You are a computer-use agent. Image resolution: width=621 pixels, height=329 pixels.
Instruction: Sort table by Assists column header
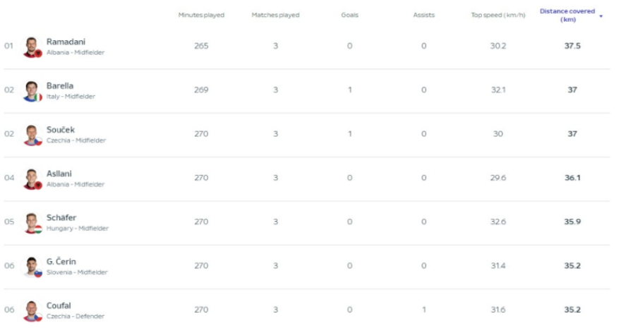coord(423,15)
